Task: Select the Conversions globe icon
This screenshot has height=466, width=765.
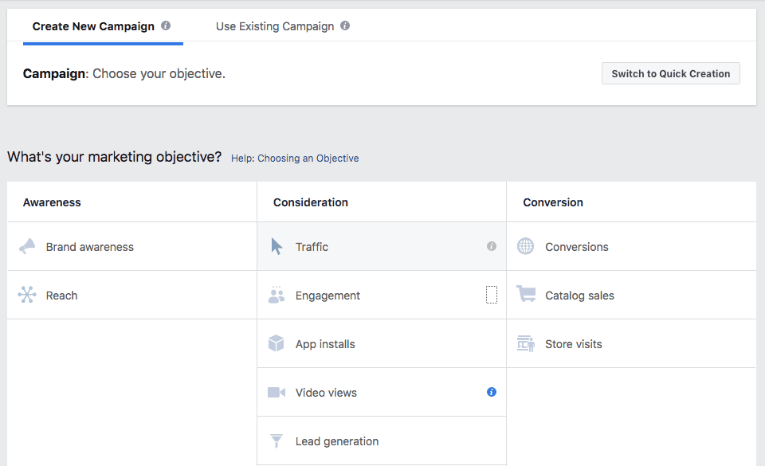Action: tap(525, 246)
